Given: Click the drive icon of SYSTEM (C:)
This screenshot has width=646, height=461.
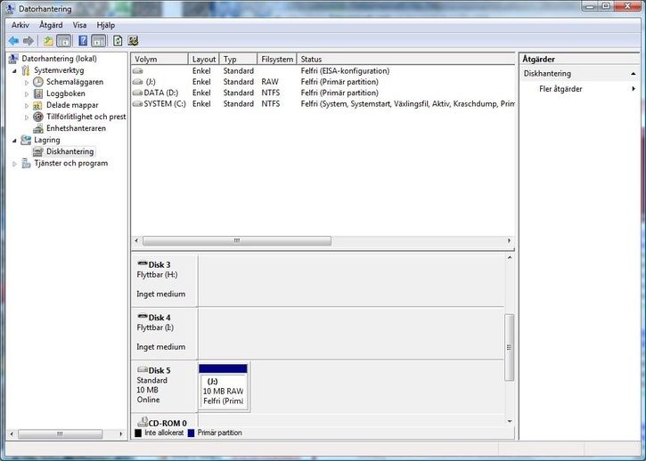Looking at the screenshot, I should [x=137, y=104].
